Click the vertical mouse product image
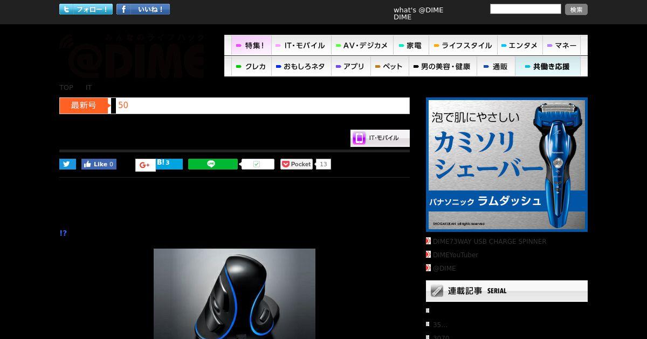 tap(235, 294)
